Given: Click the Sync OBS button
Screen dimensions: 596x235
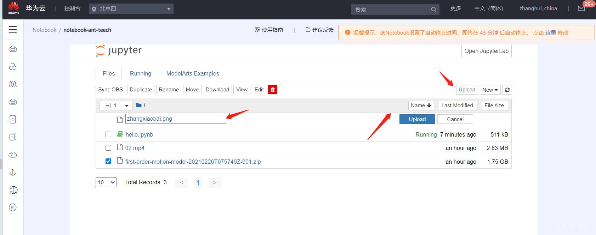Looking at the screenshot, I should coord(110,90).
